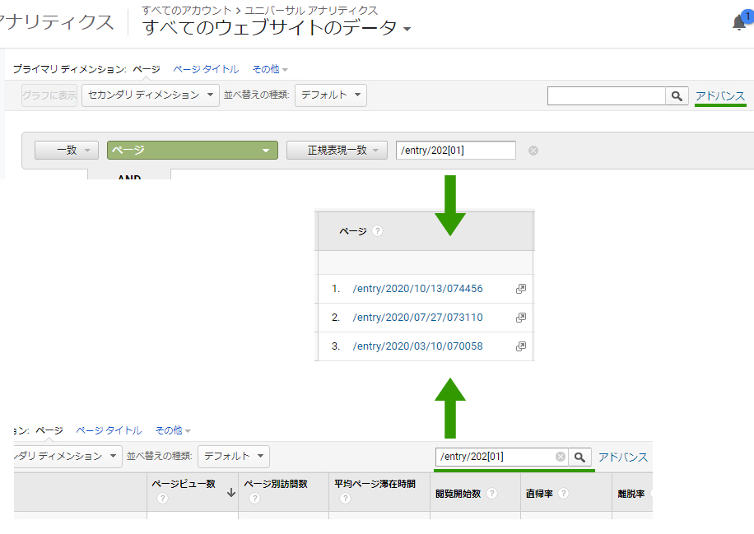Image resolution: width=754 pixels, height=534 pixels.
Task: Select lower ページ primary dimension
Action: [49, 430]
